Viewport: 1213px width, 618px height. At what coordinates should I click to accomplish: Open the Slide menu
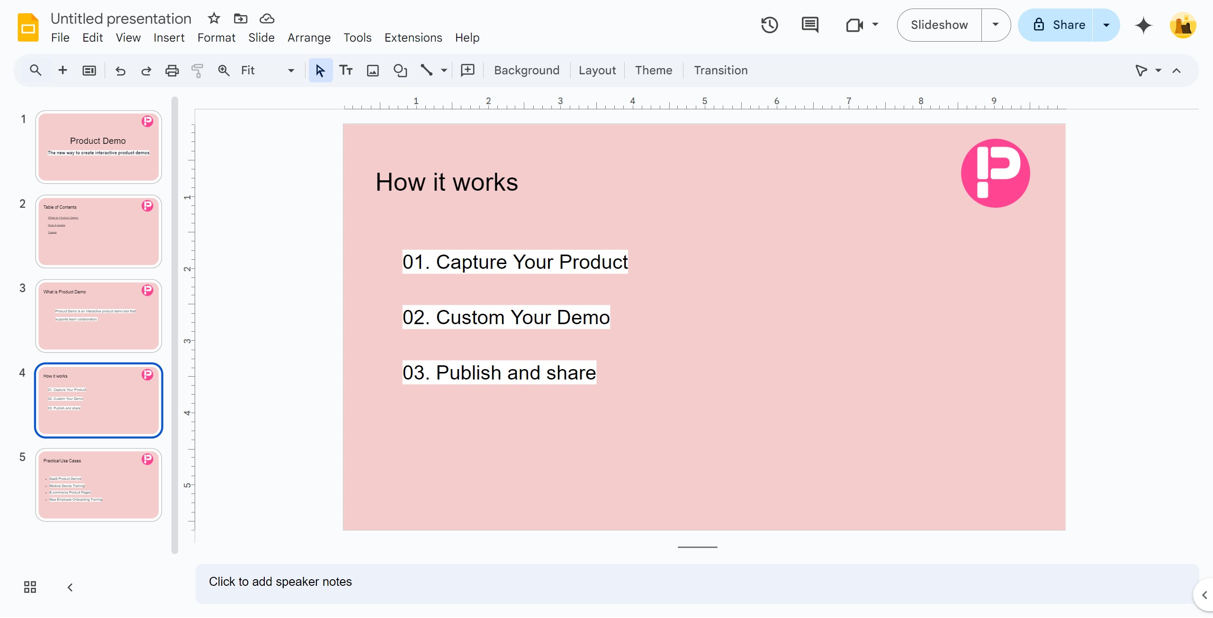[x=261, y=37]
